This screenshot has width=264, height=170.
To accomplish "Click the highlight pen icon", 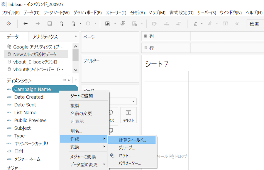I will click(196, 24).
